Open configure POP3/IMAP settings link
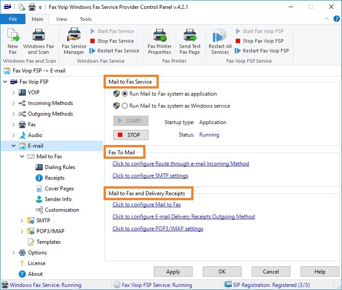Screen dimensions: 342x290 tap(158, 229)
